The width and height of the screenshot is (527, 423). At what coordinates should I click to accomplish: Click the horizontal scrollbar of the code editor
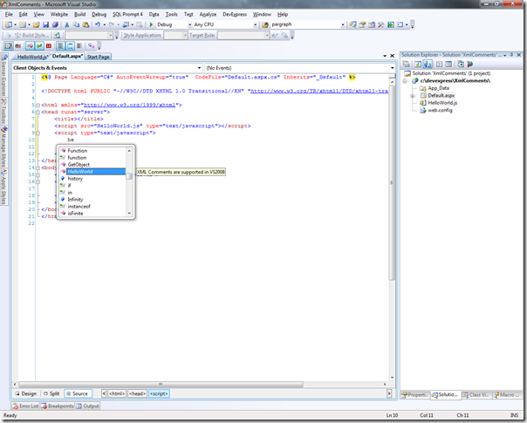(161, 384)
